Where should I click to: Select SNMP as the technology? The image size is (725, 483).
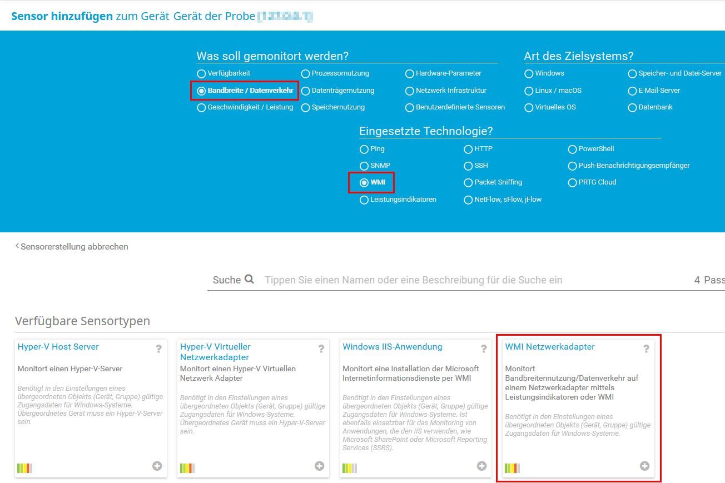(364, 166)
